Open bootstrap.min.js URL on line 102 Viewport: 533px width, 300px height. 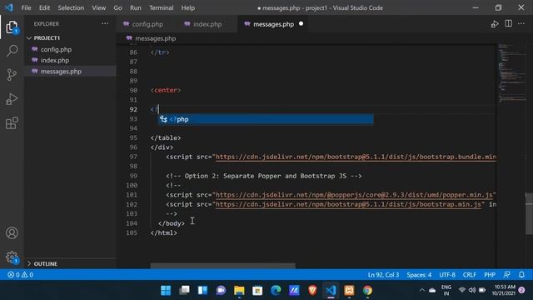tap(348, 204)
